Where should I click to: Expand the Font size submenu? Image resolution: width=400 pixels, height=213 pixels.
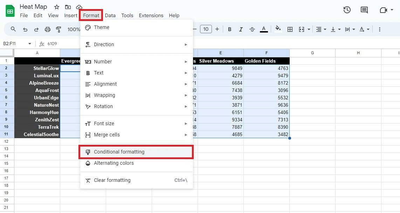point(137,123)
